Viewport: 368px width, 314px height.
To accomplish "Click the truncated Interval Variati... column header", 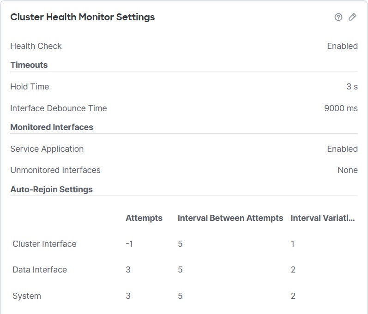I will coord(322,218).
